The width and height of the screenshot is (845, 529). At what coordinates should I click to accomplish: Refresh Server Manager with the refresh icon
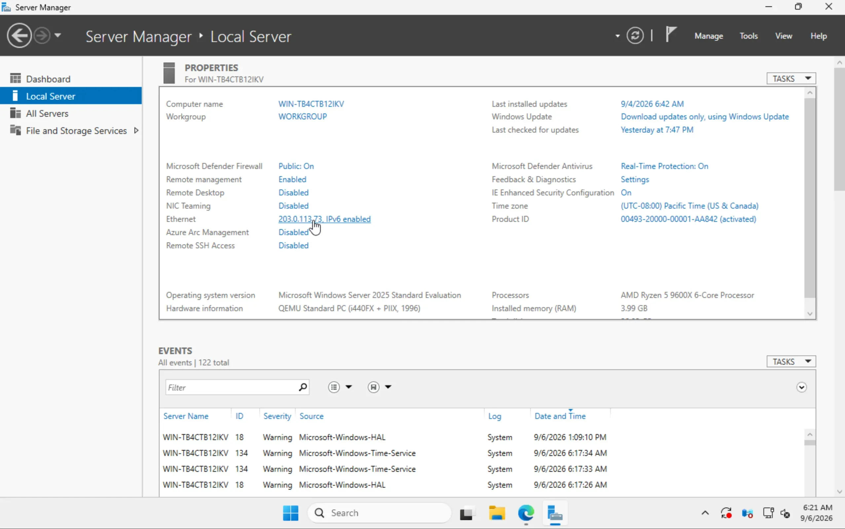click(635, 35)
